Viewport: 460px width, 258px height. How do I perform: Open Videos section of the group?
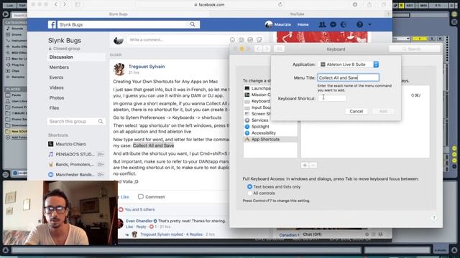click(x=56, y=87)
